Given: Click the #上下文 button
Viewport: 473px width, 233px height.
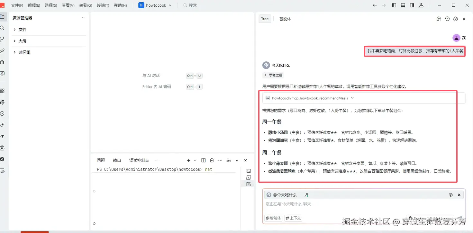Looking at the screenshot, I should (x=293, y=218).
